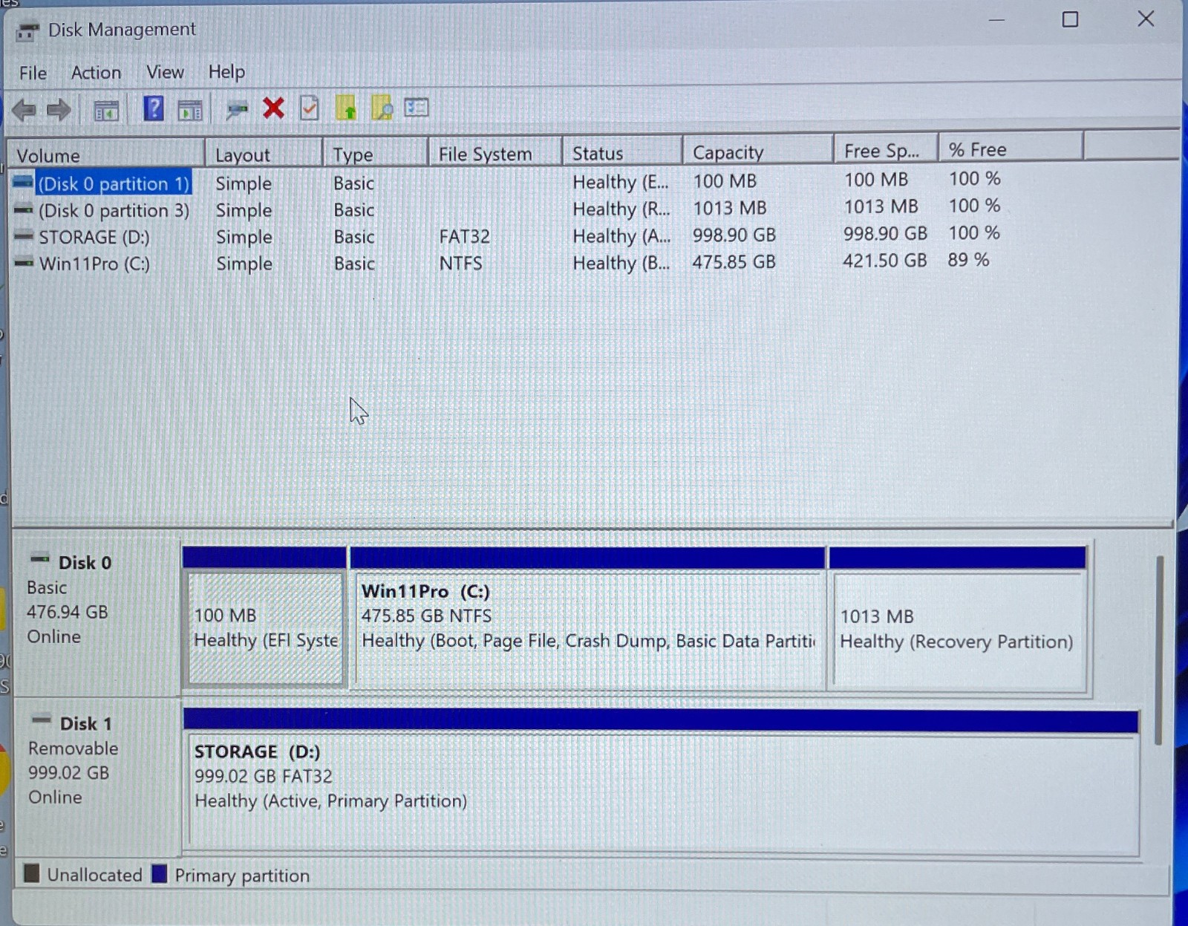Image resolution: width=1188 pixels, height=926 pixels.
Task: Click the NTFS file system cell
Action: coord(460,263)
